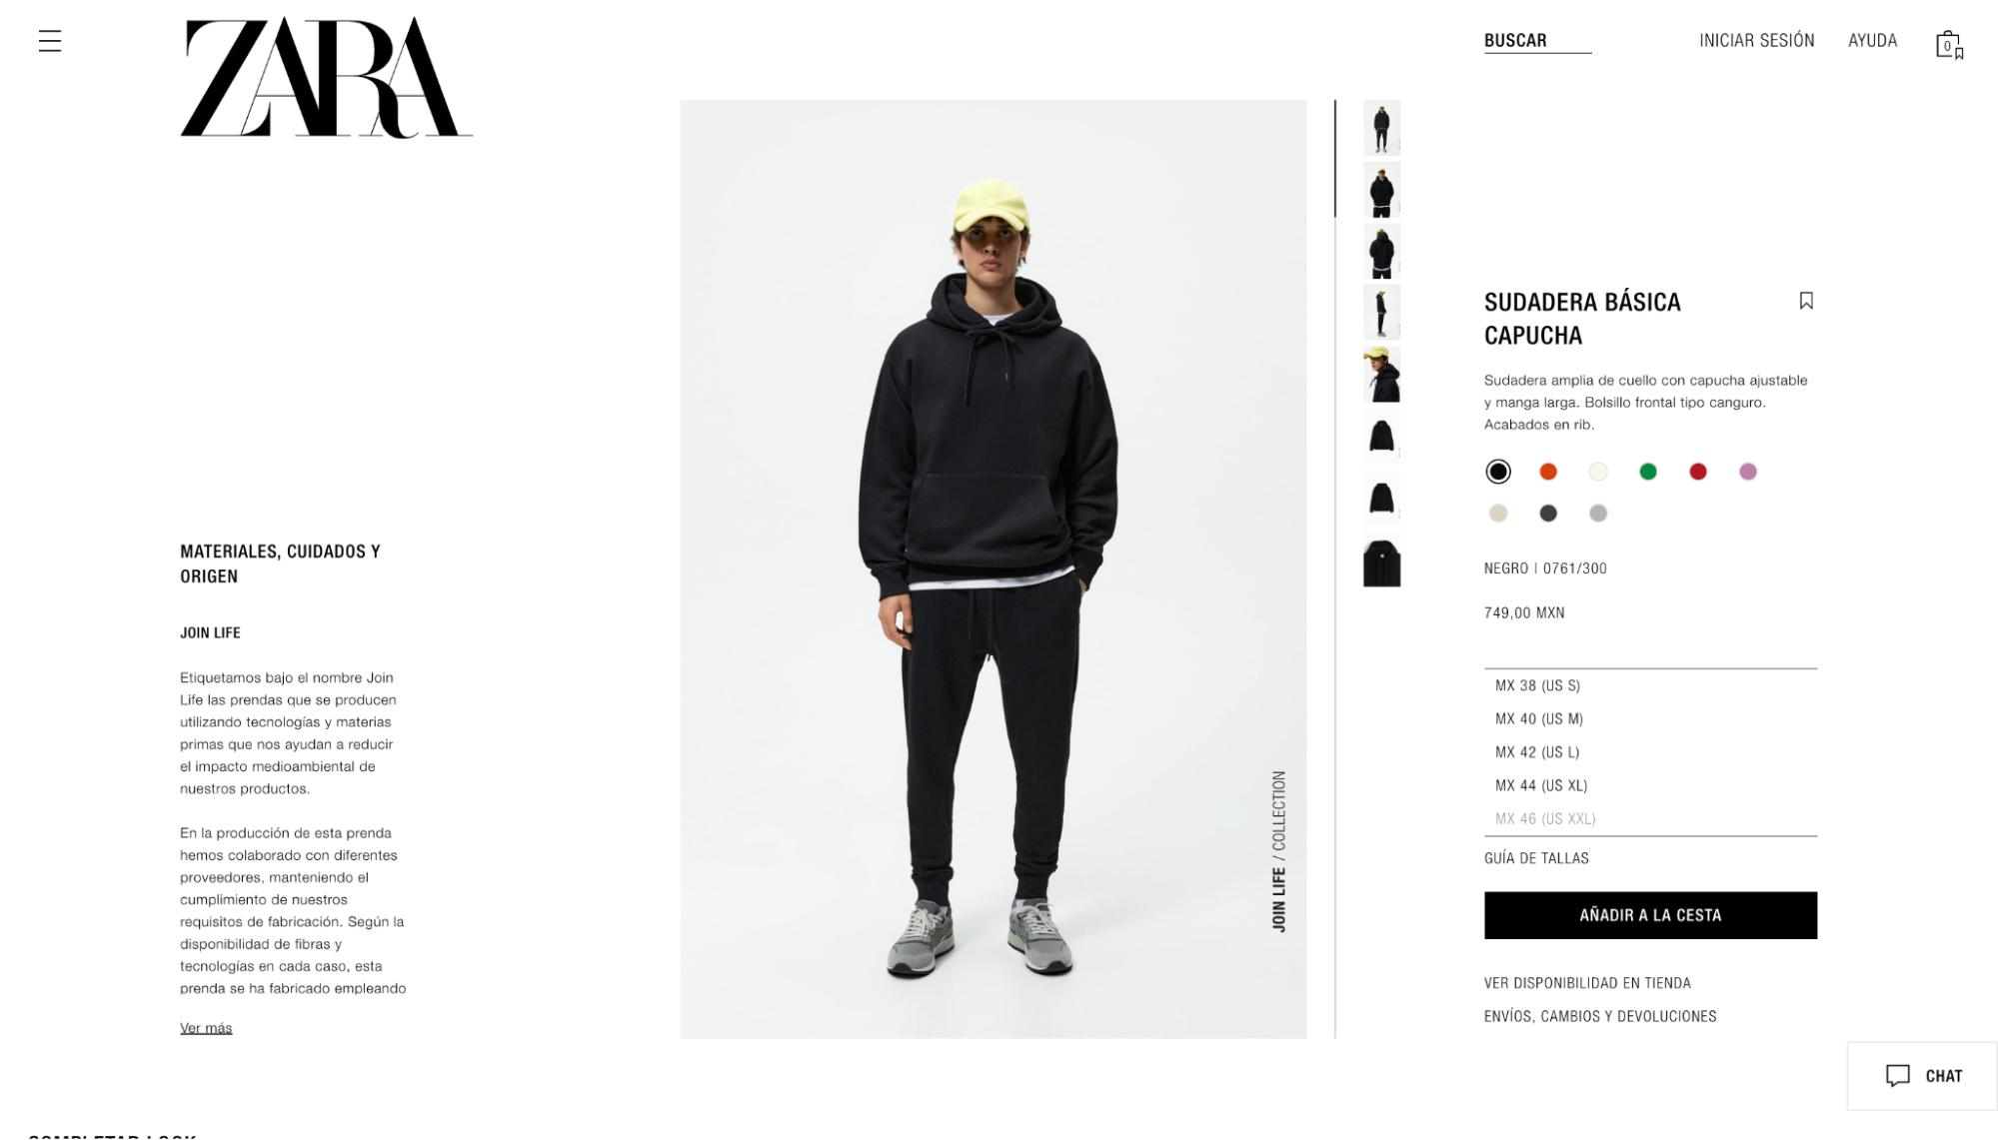Expand materials text with Ver más
This screenshot has width=1998, height=1140.
pyautogui.click(x=206, y=1028)
